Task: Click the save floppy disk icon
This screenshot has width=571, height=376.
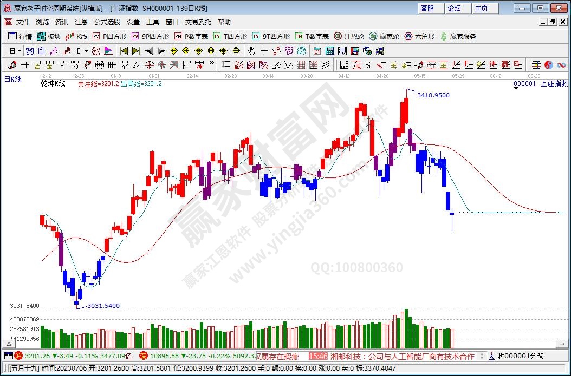Action: [355, 51]
